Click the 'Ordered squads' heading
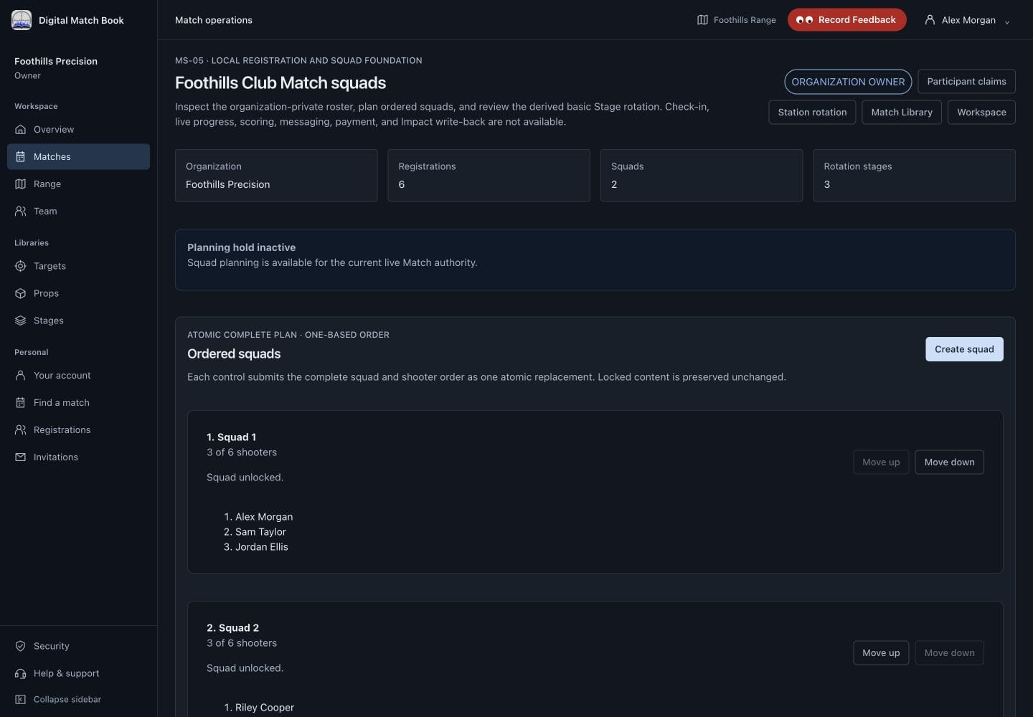1033x717 pixels. click(234, 354)
